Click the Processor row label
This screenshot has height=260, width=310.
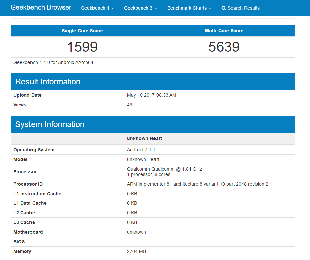(x=25, y=172)
